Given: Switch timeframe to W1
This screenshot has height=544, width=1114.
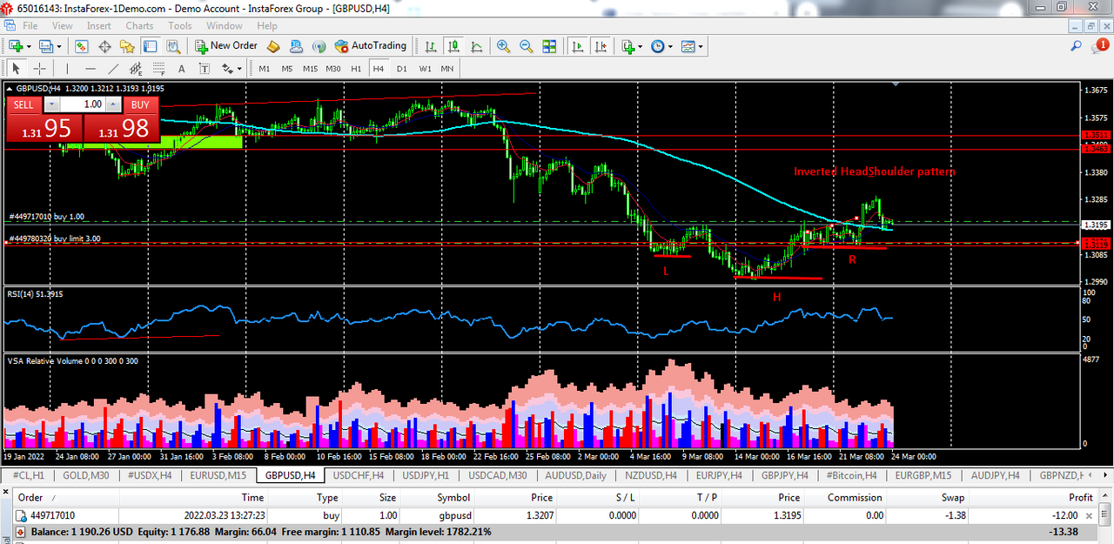Looking at the screenshot, I should click(x=425, y=68).
